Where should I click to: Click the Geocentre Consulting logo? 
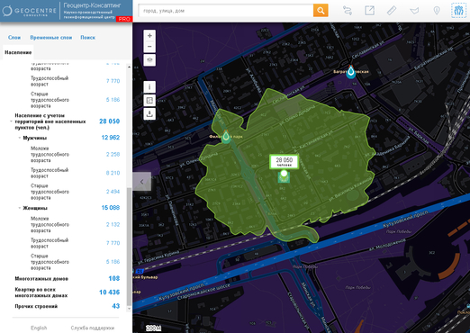pyautogui.click(x=30, y=11)
